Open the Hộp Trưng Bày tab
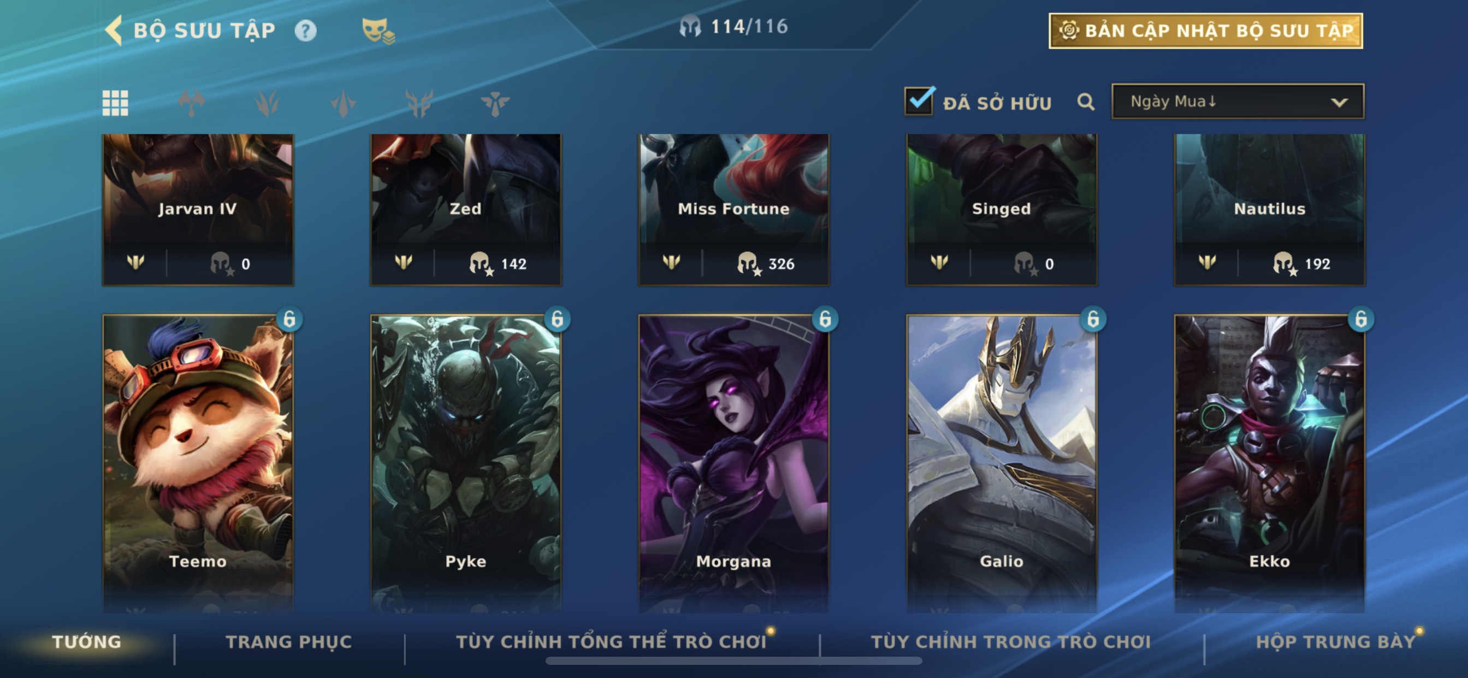This screenshot has height=678, width=1468. coord(1336,641)
